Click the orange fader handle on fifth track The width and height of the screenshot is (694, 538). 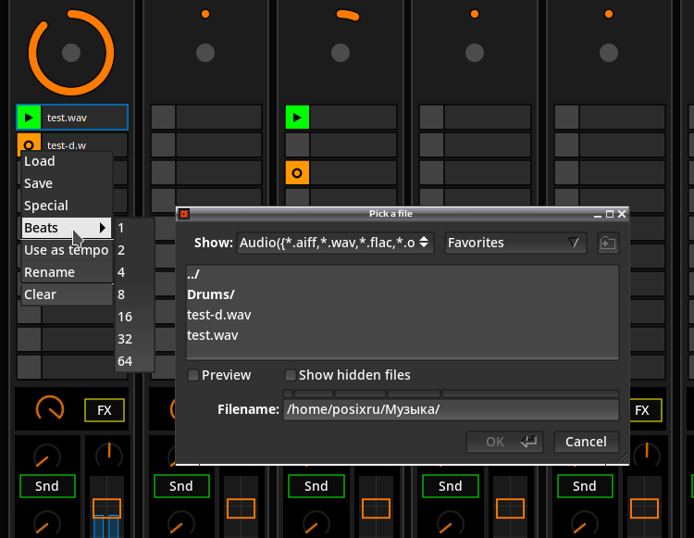(x=644, y=508)
